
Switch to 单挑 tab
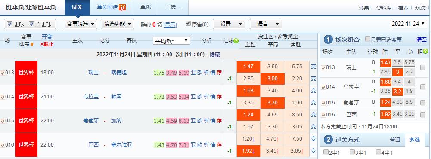(x=146, y=8)
